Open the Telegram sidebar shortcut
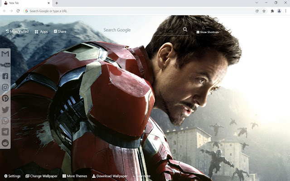Screen dimensions: 290x181 5,132
